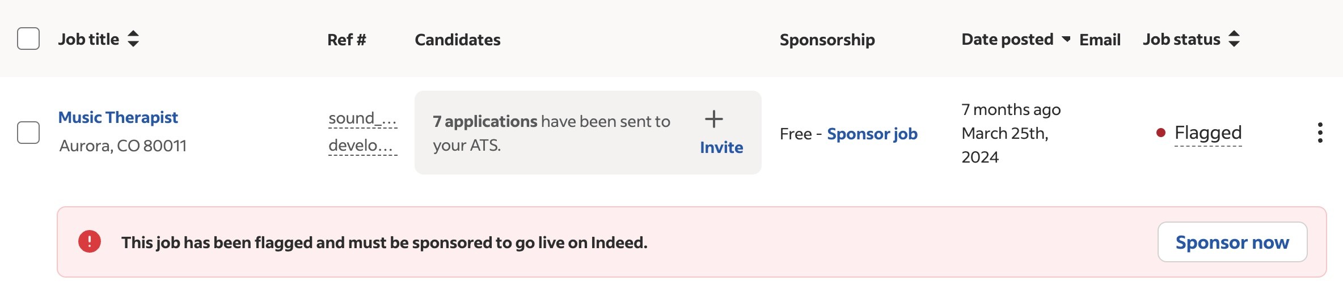Click the Sponsorship column header
Image resolution: width=1343 pixels, height=298 pixels.
827,40
